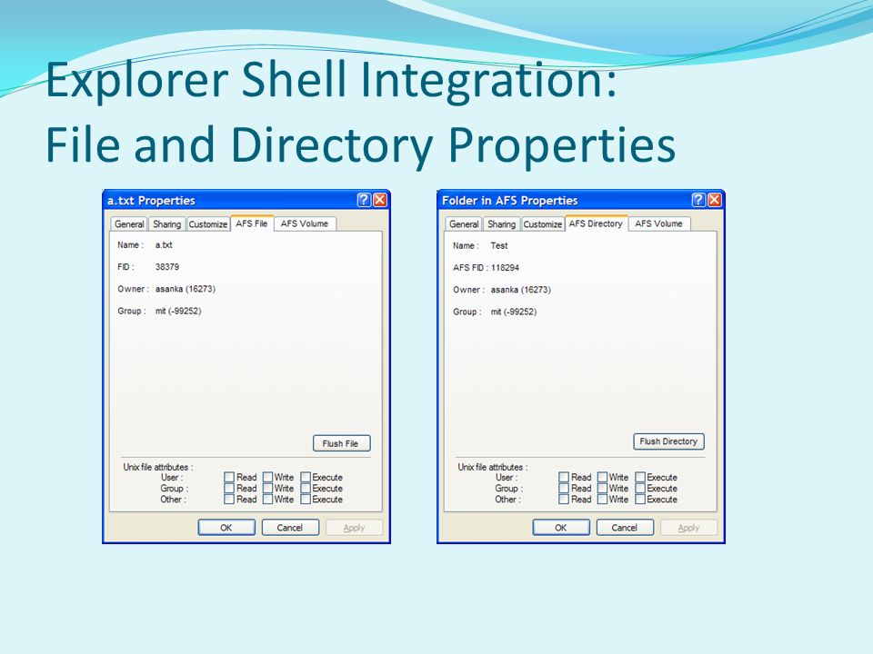Enable User Execute in a.txt Properties
The image size is (873, 654).
tap(306, 477)
